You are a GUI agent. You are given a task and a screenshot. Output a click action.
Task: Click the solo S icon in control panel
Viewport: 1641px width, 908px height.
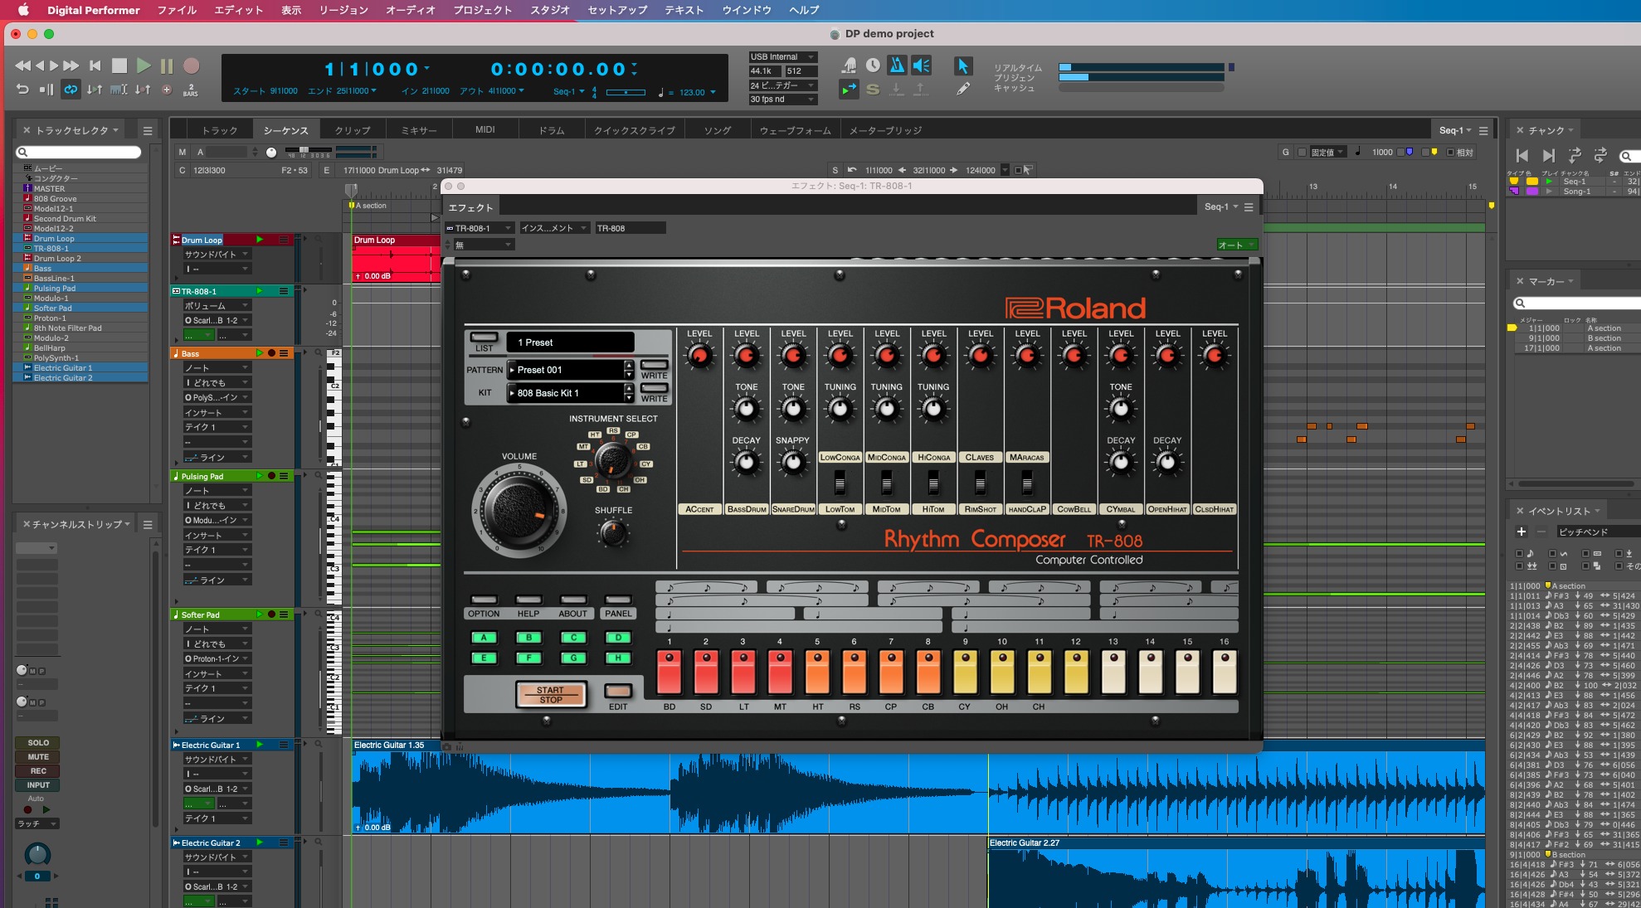[x=873, y=89]
